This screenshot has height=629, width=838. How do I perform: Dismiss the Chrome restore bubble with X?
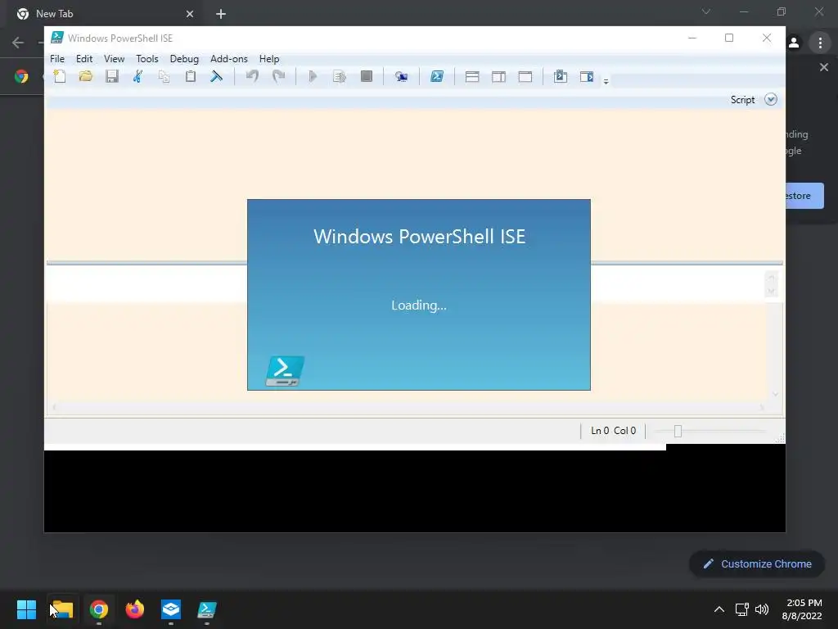pyautogui.click(x=824, y=67)
